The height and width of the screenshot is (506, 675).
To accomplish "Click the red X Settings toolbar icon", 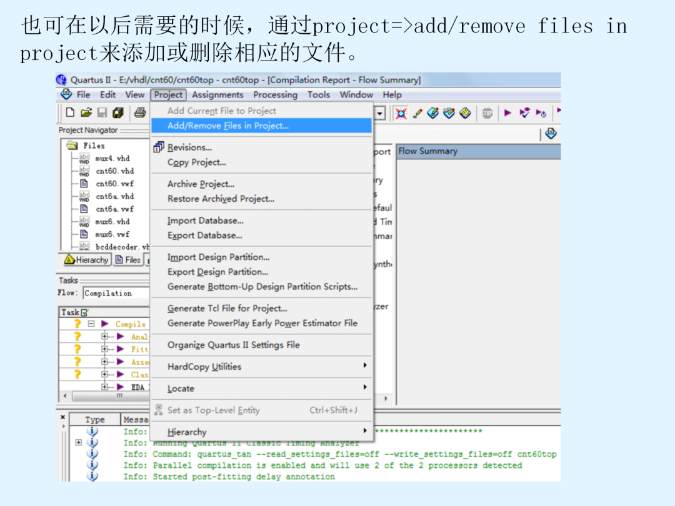I will click(x=401, y=114).
